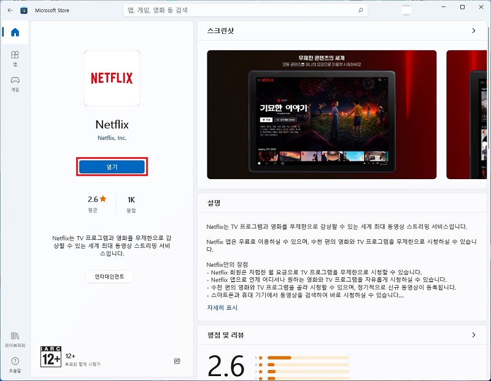Click the Microsoft Store logo icon
Viewport: 491px width, 381px height.
pos(24,10)
